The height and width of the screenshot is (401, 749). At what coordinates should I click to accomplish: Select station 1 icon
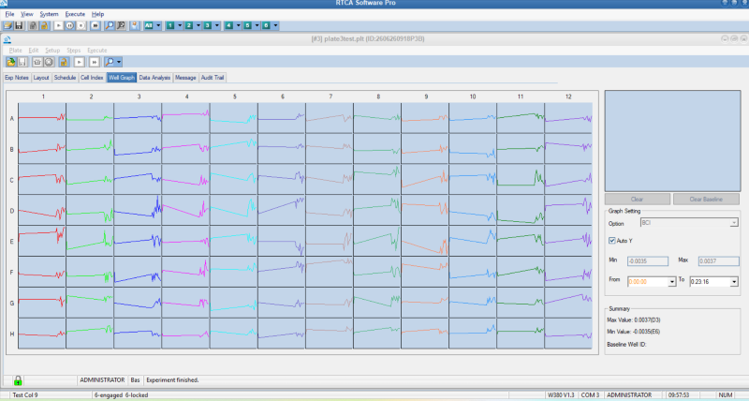(170, 26)
